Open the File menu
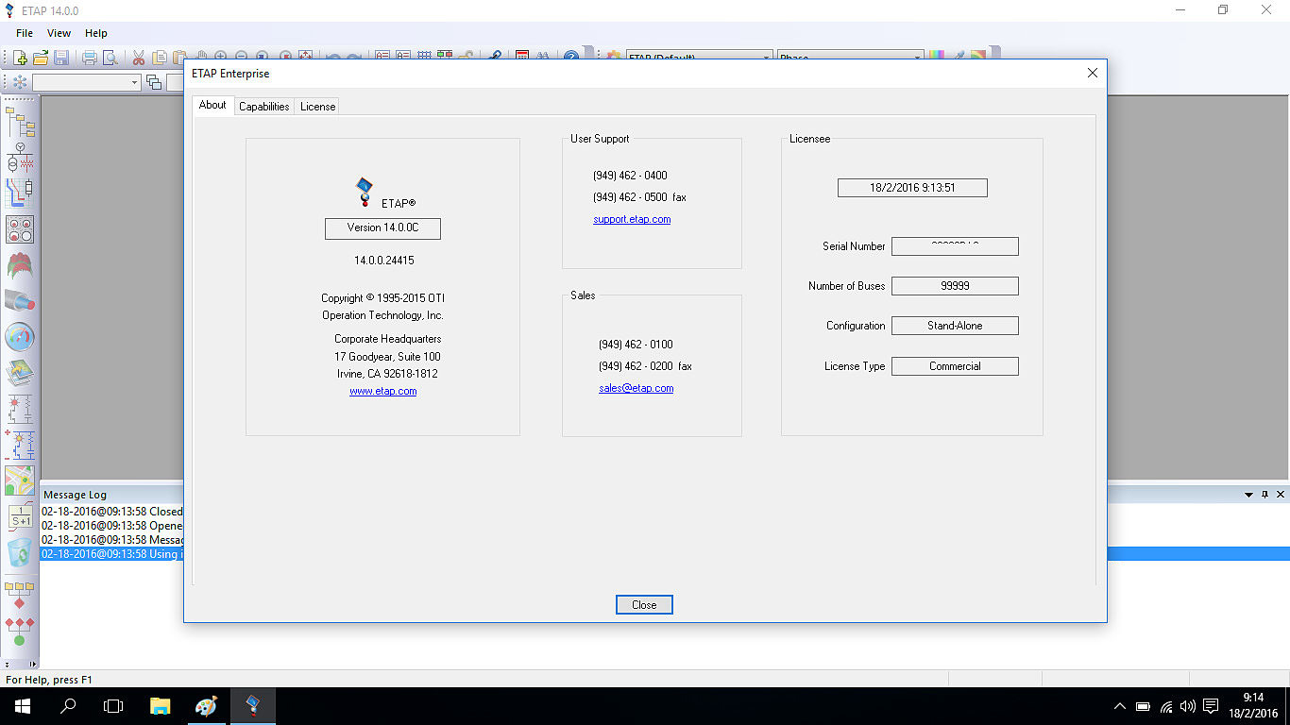1290x725 pixels. [x=25, y=33]
